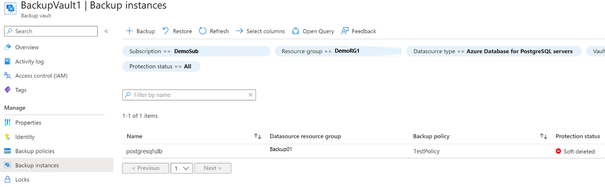The image size is (605, 187).
Task: Open the page number dropdown
Action: click(x=182, y=168)
